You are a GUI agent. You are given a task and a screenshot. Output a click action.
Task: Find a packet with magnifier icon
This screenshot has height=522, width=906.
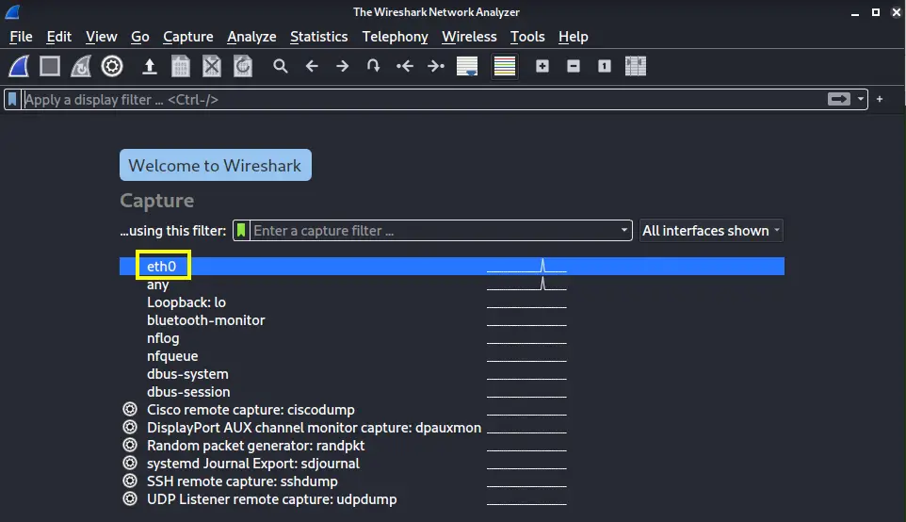pos(281,66)
